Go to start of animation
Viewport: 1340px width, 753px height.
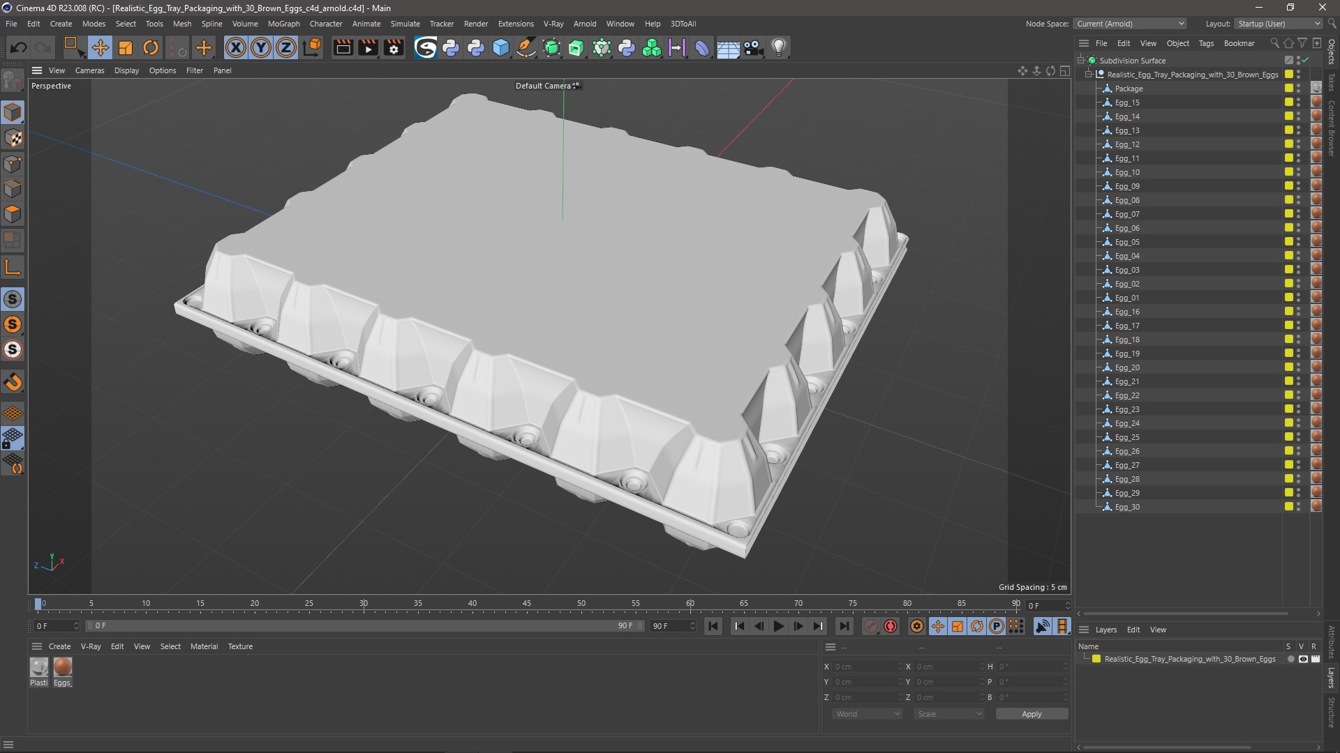(x=713, y=626)
